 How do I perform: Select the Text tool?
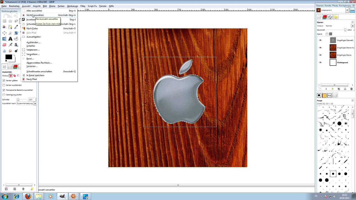(x=10, y=39)
